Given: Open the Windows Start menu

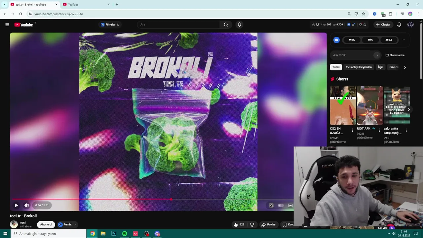Looking at the screenshot, I should click(5, 234).
